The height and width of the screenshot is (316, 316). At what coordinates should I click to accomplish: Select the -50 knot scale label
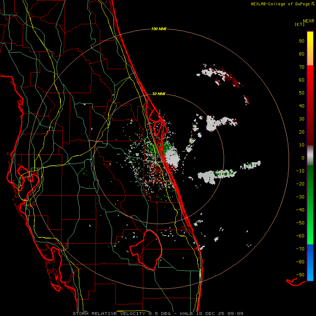(300, 223)
